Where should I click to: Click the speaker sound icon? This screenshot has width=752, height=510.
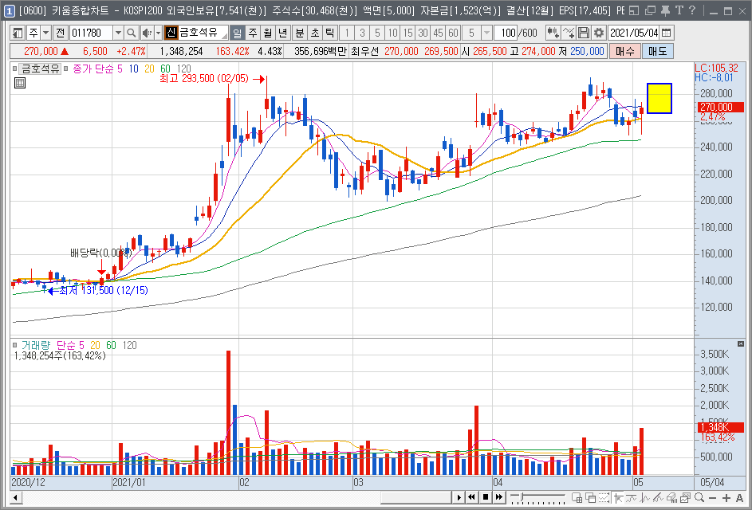[146, 33]
